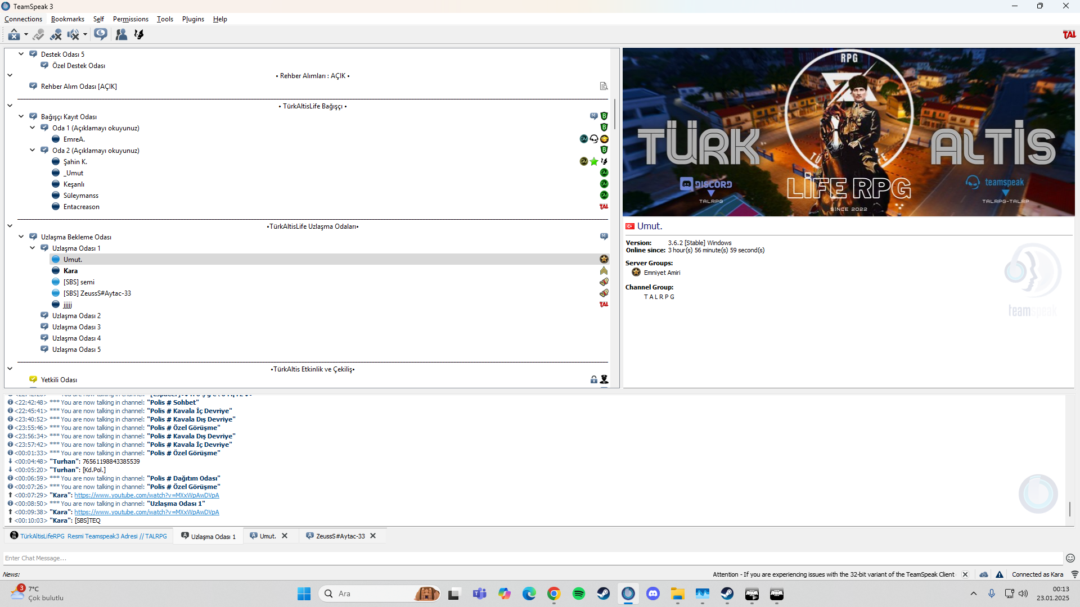The width and height of the screenshot is (1080, 607).
Task: Select user [SBS] ZeussS#Aytac-33 in tree
Action: coord(97,293)
